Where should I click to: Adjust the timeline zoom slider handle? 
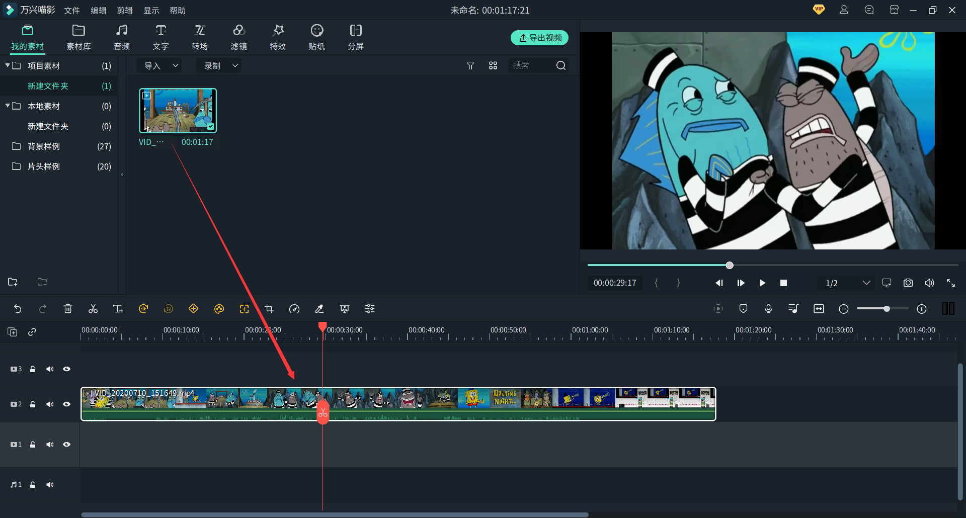887,309
